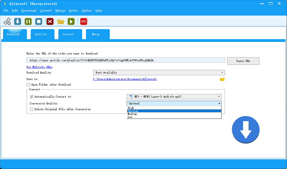Open For Multiple URLs link

click(39, 67)
